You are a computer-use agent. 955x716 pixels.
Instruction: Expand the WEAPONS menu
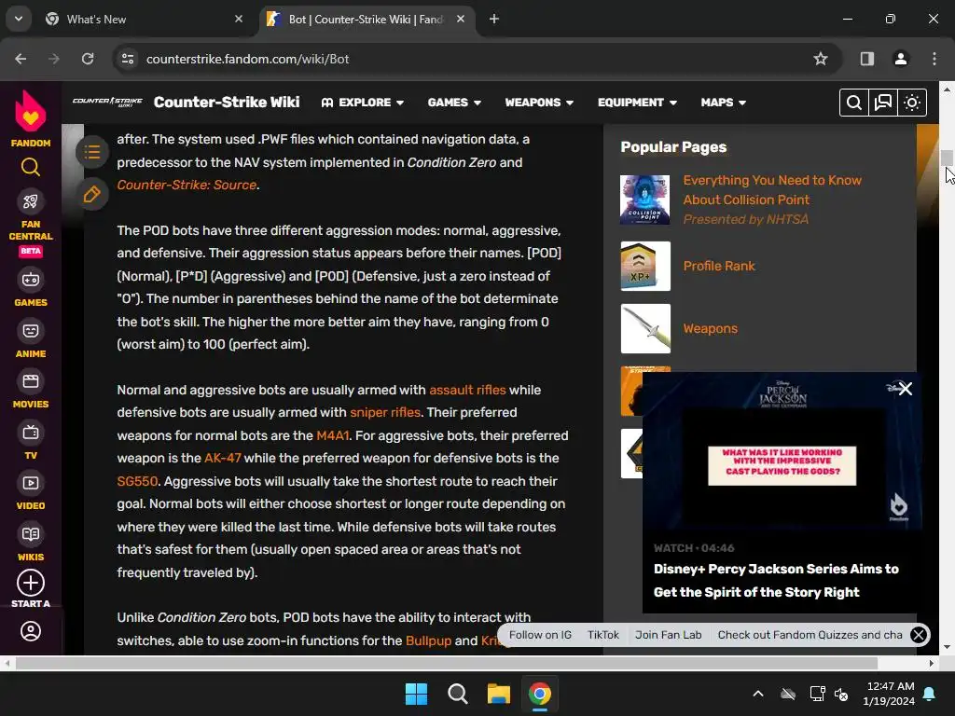point(539,103)
